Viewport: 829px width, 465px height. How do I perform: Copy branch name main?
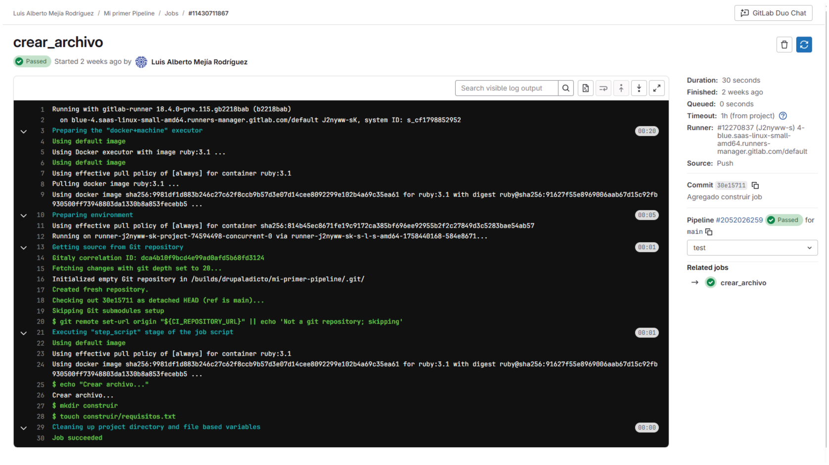[x=708, y=232]
